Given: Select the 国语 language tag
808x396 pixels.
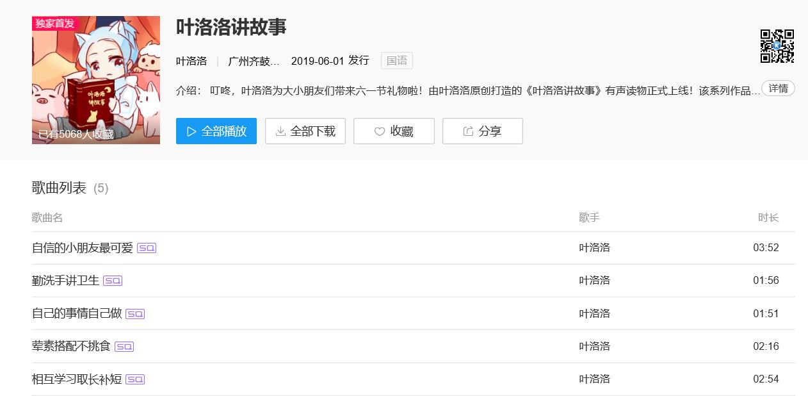Looking at the screenshot, I should coord(397,61).
